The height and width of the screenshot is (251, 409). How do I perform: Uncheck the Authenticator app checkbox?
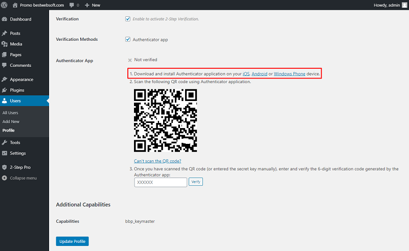pos(128,39)
